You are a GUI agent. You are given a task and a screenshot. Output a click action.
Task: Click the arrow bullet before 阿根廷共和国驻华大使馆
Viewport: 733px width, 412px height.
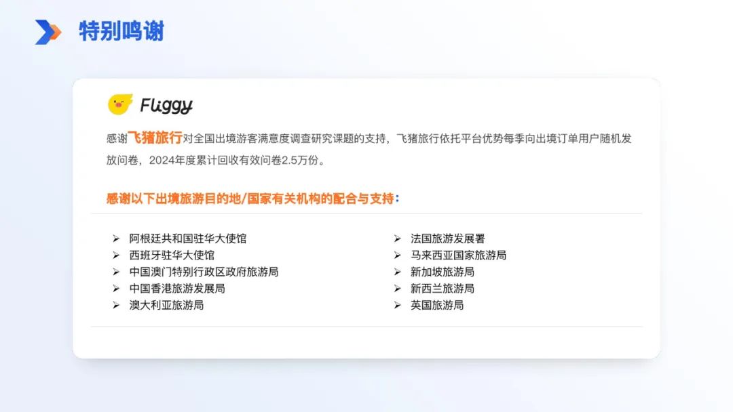pyautogui.click(x=116, y=239)
